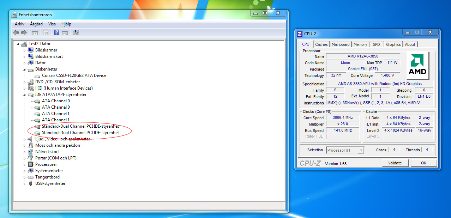Open the Processor #1 selection dropdown

click(361, 150)
